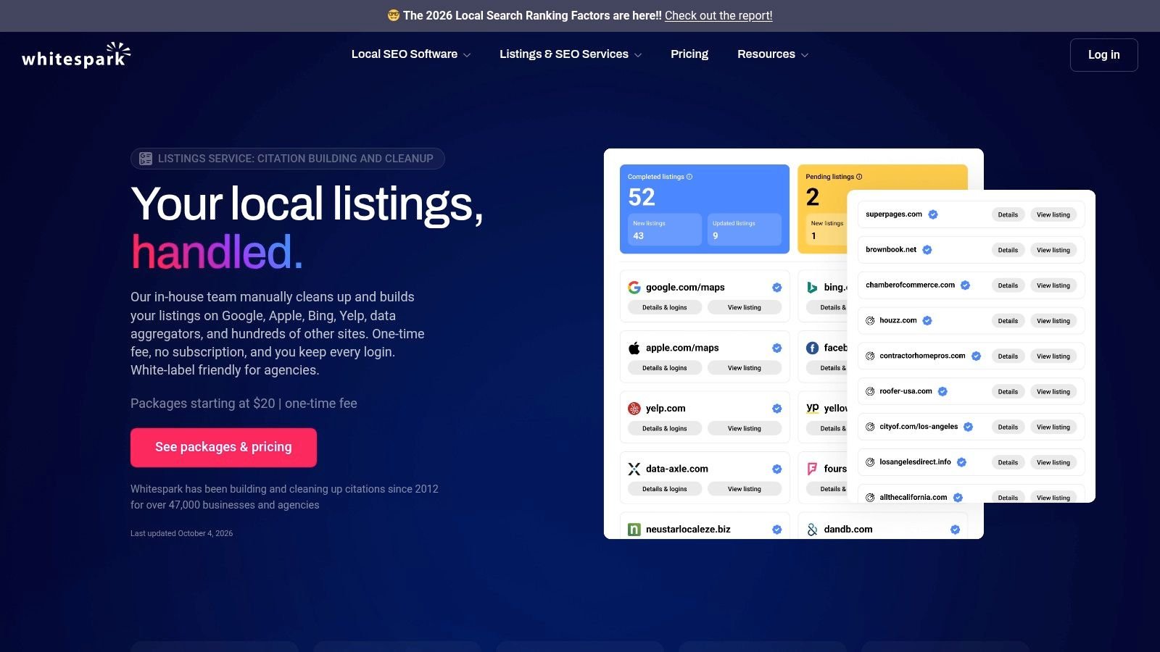Screen dimensions: 1160x652
Task: Click the Apple icon beside apple.com/maps
Action: tap(634, 348)
